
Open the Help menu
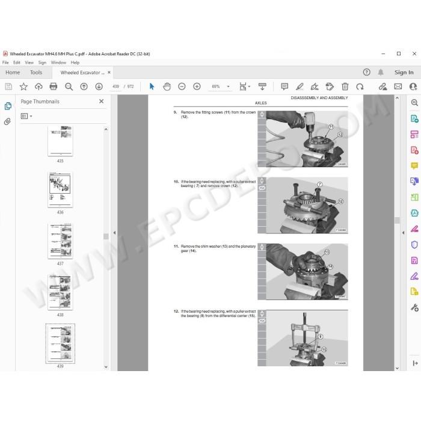(75, 63)
